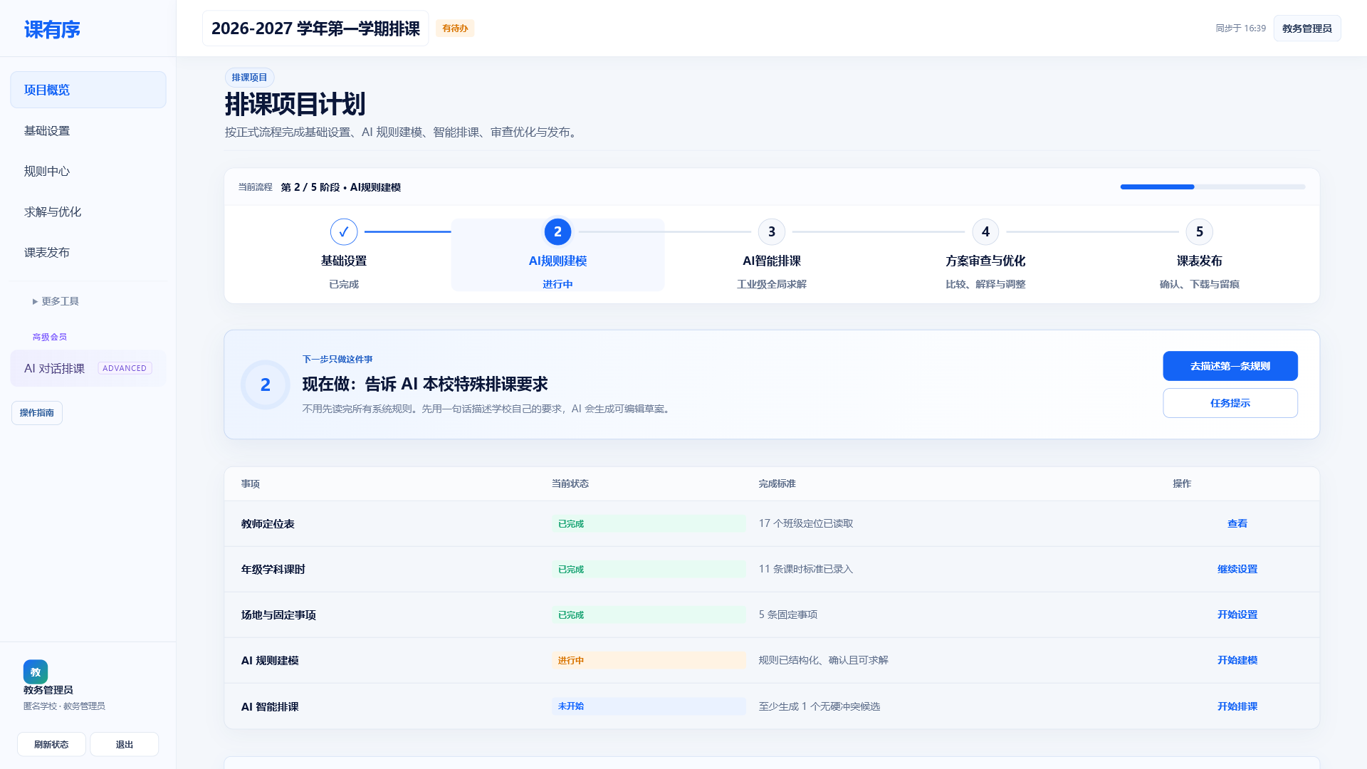Click the large number 2 task badge
The image size is (1367, 769).
tap(266, 384)
